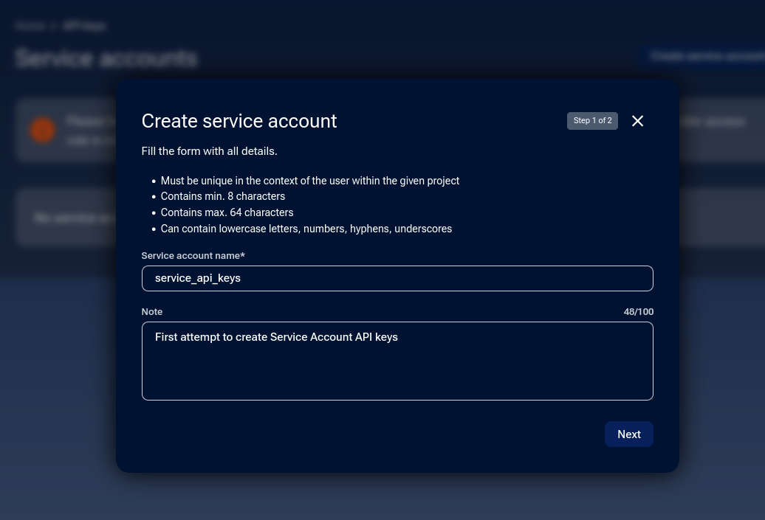
Task: Navigate to Home via the breadcrumb
Action: click(30, 26)
